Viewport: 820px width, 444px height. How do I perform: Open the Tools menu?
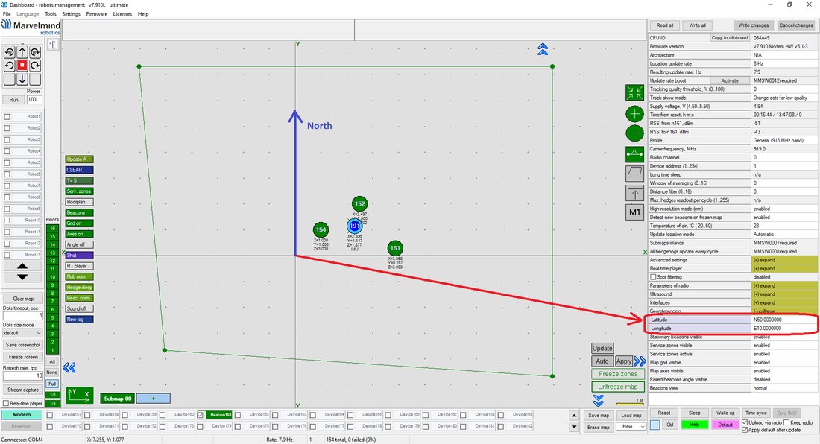(50, 14)
